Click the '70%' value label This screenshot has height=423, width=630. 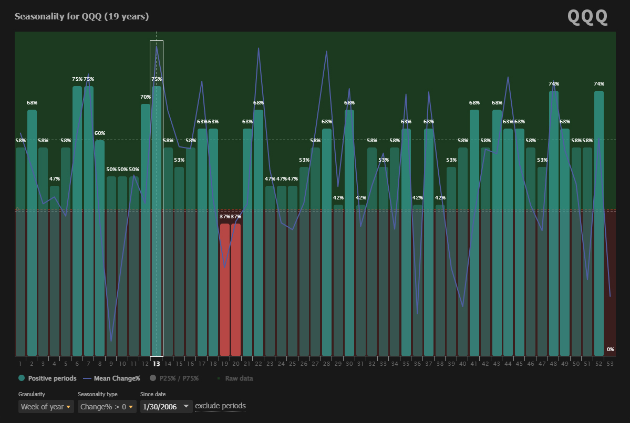[146, 97]
